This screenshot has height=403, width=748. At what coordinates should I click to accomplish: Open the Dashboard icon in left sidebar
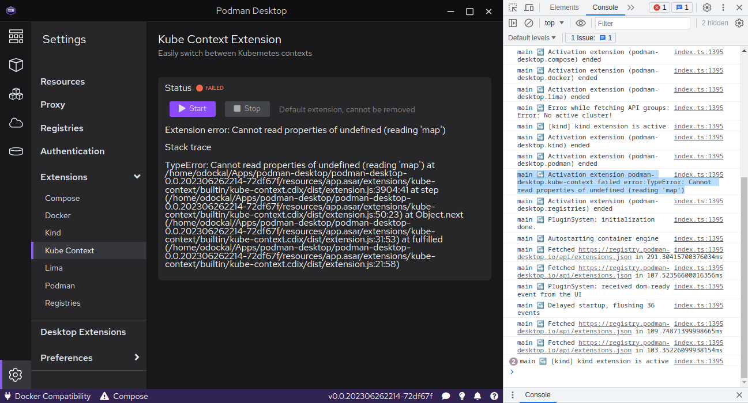16,36
